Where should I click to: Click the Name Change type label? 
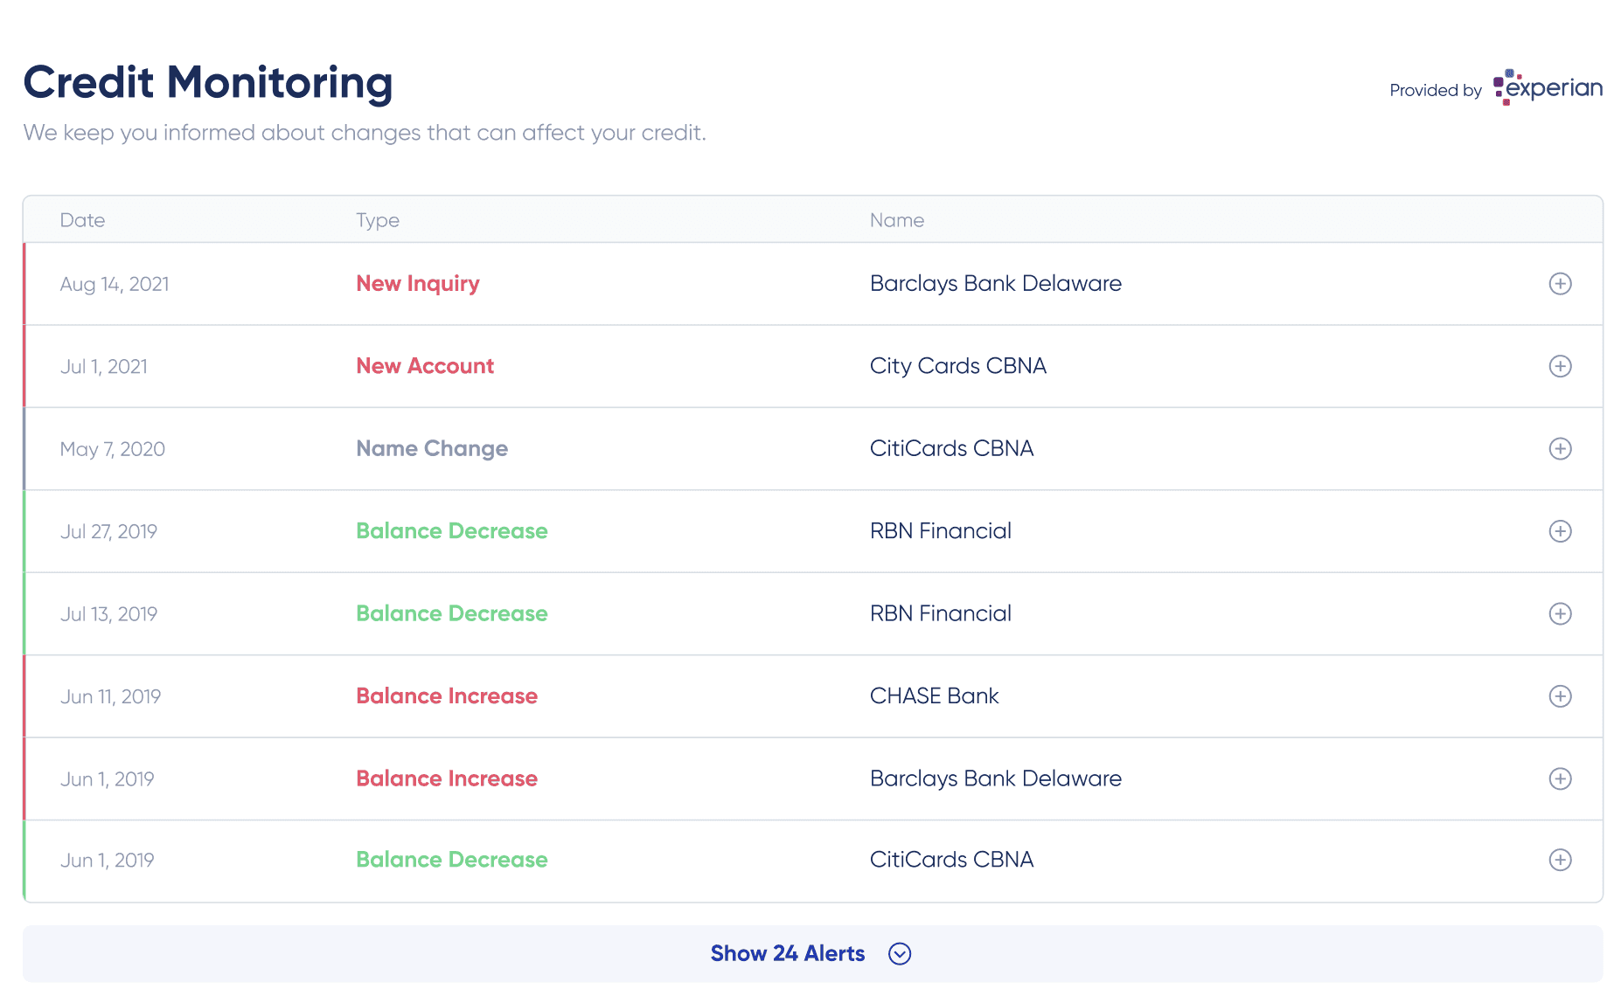tap(432, 449)
